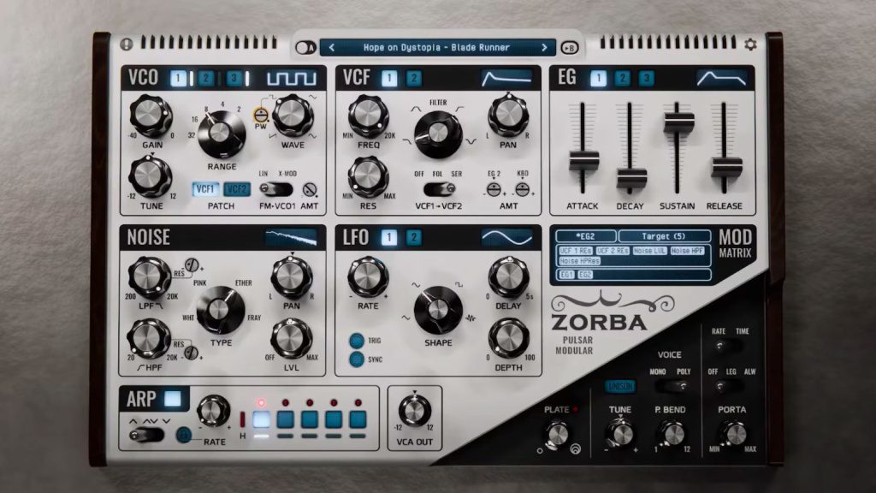This screenshot has width=876, height=493.
Task: Click the LPF RES mini knob
Action: pos(192,265)
